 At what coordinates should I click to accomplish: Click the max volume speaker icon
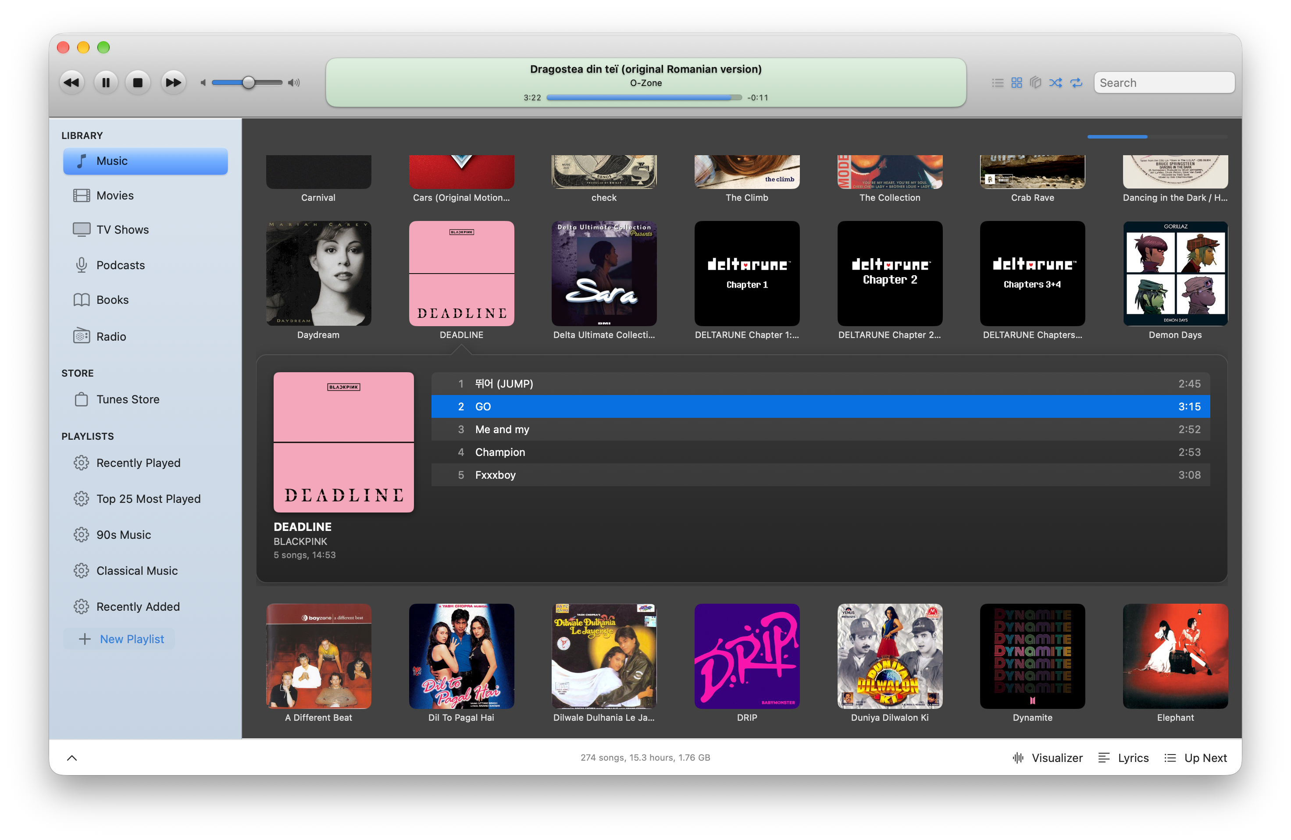294,83
